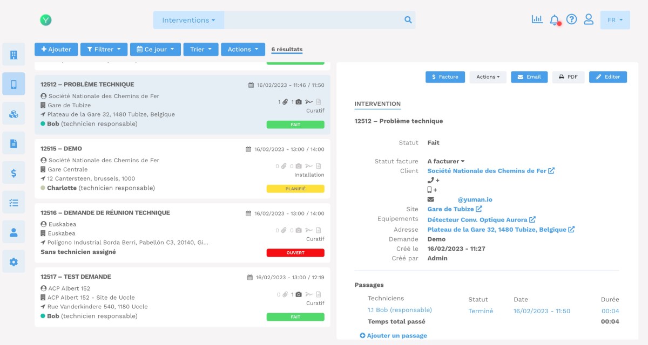Open the help question mark icon
The width and height of the screenshot is (648, 345).
click(x=571, y=19)
